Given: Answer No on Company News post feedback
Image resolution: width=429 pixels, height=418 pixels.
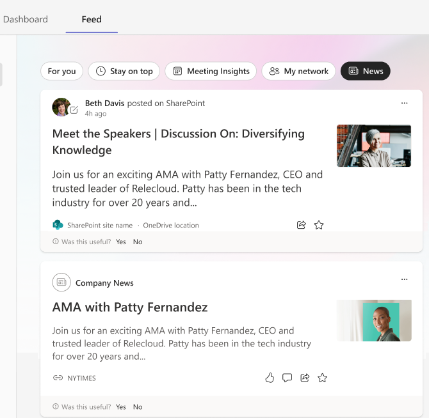Looking at the screenshot, I should click(138, 406).
